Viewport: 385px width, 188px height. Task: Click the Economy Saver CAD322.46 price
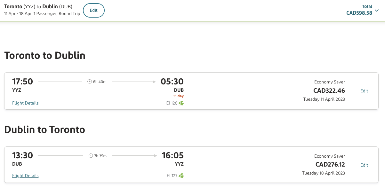(329, 90)
